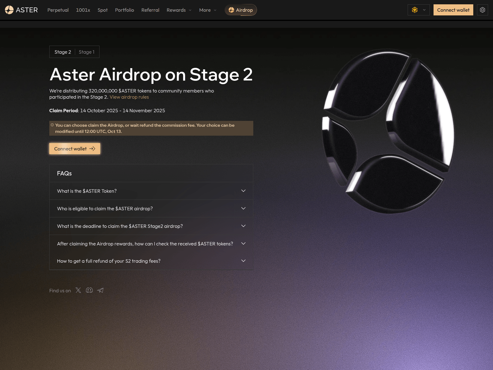Open the Referral page
493x370 pixels.
(x=150, y=10)
